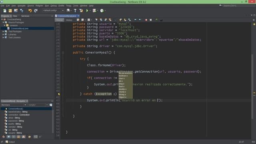256x144 pixels.
Task: Switch to the Services tab
Action: click(x=25, y=16)
